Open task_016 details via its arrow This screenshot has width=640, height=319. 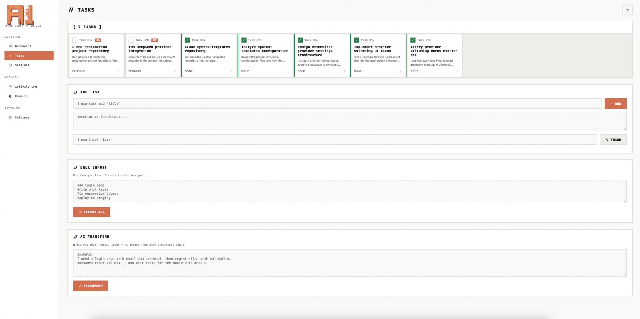click(x=344, y=71)
